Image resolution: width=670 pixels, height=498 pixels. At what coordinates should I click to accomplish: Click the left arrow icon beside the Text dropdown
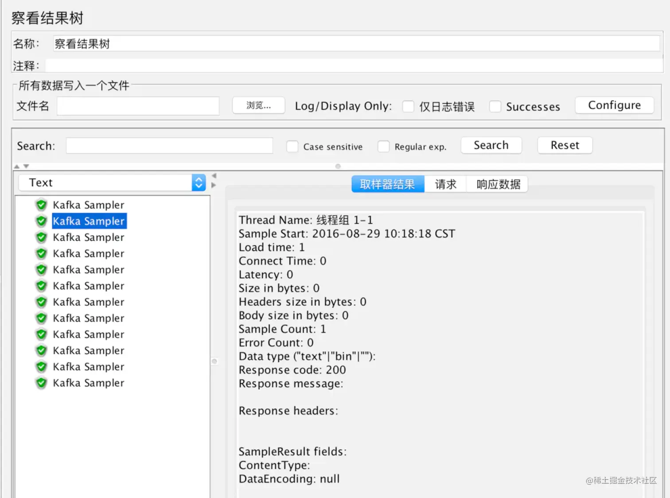click(213, 176)
